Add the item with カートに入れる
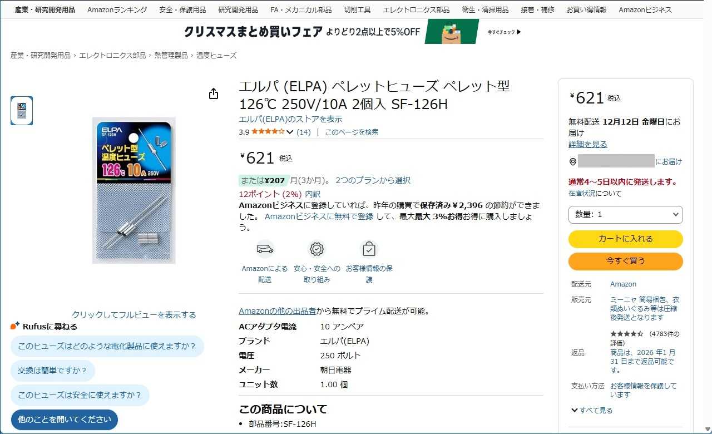This screenshot has width=712, height=434. click(x=626, y=239)
